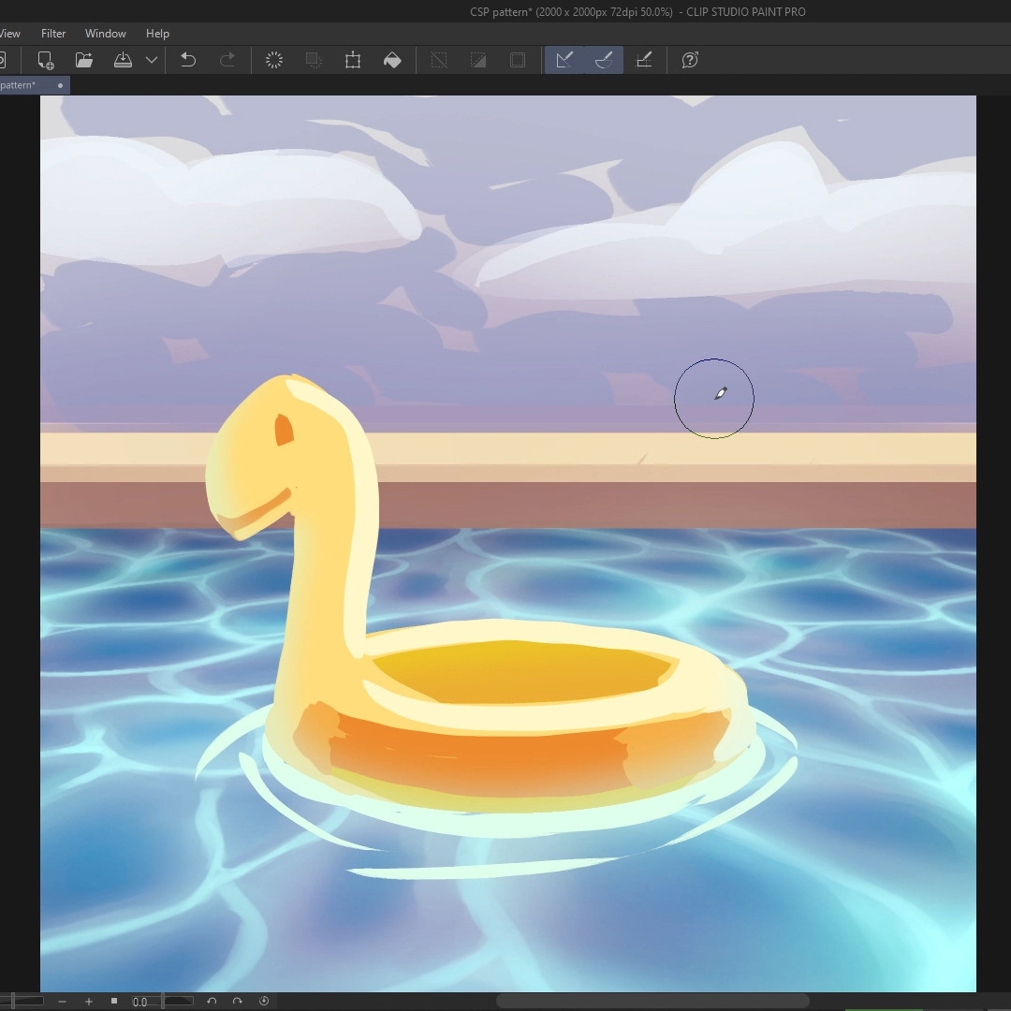The width and height of the screenshot is (1011, 1011).
Task: Click the zoom slider at canvas bottom-left
Action: pos(22,1001)
